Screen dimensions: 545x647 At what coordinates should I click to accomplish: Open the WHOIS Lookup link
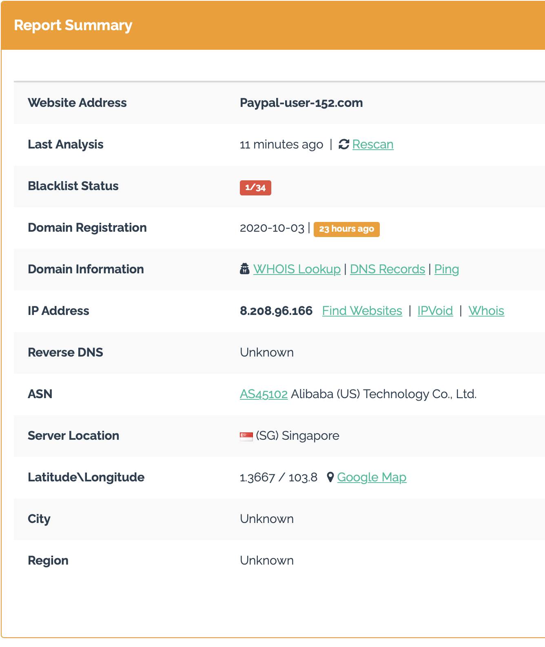pyautogui.click(x=297, y=269)
